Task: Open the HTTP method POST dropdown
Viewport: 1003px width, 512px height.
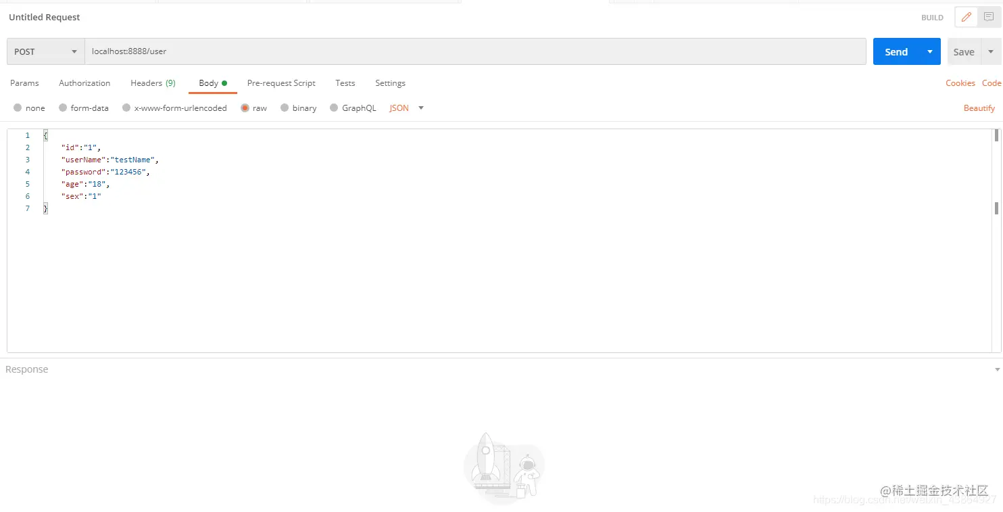Action: click(x=46, y=51)
